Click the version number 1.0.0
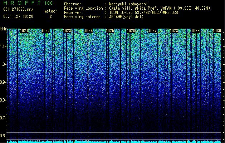Screen dimensions: 225x143 click(49, 3)
